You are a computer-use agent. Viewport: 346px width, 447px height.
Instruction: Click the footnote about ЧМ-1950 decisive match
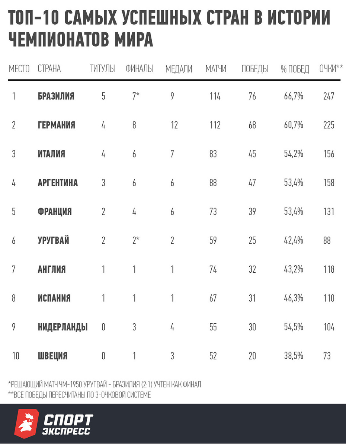click(105, 384)
